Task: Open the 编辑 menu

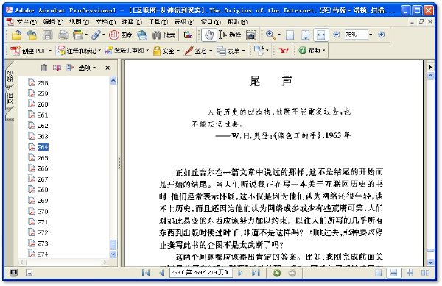Action: click(x=53, y=21)
